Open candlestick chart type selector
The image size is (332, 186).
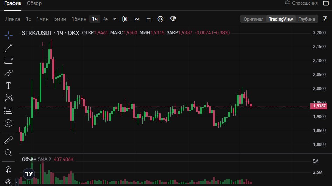click(125, 19)
